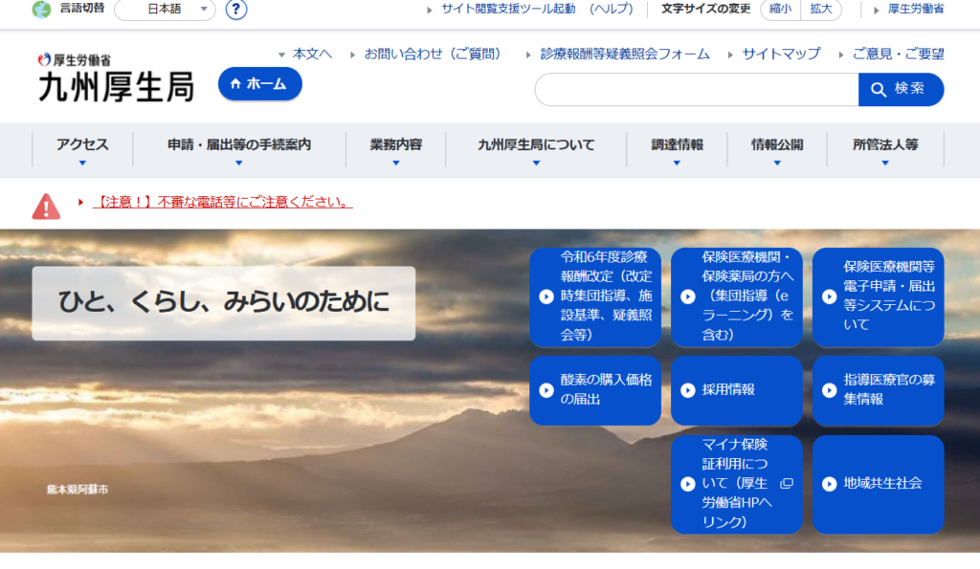Click the magnifier icon in search button

click(x=879, y=89)
